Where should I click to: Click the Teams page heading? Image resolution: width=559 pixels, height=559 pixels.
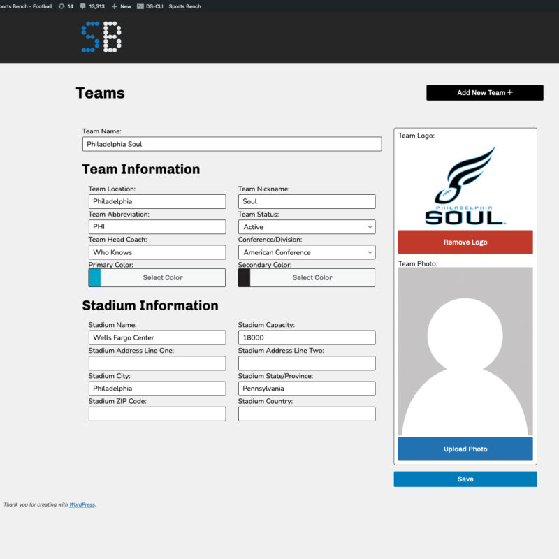point(101,93)
